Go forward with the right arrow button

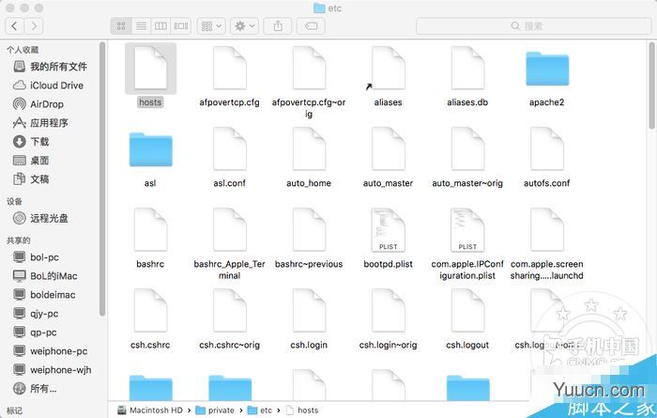coord(34,26)
